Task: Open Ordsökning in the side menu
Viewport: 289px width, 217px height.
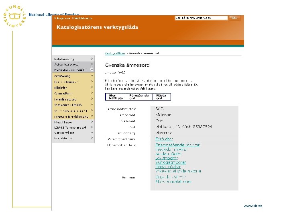Action: click(62, 76)
